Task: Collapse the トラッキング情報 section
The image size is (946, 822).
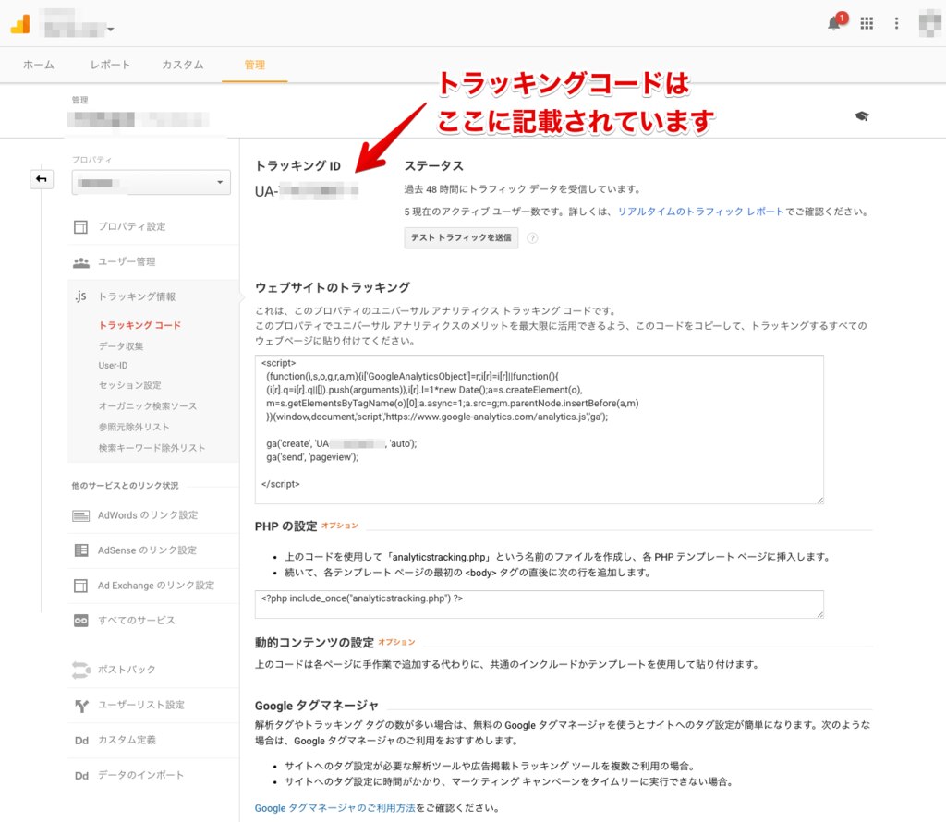Action: (x=137, y=296)
